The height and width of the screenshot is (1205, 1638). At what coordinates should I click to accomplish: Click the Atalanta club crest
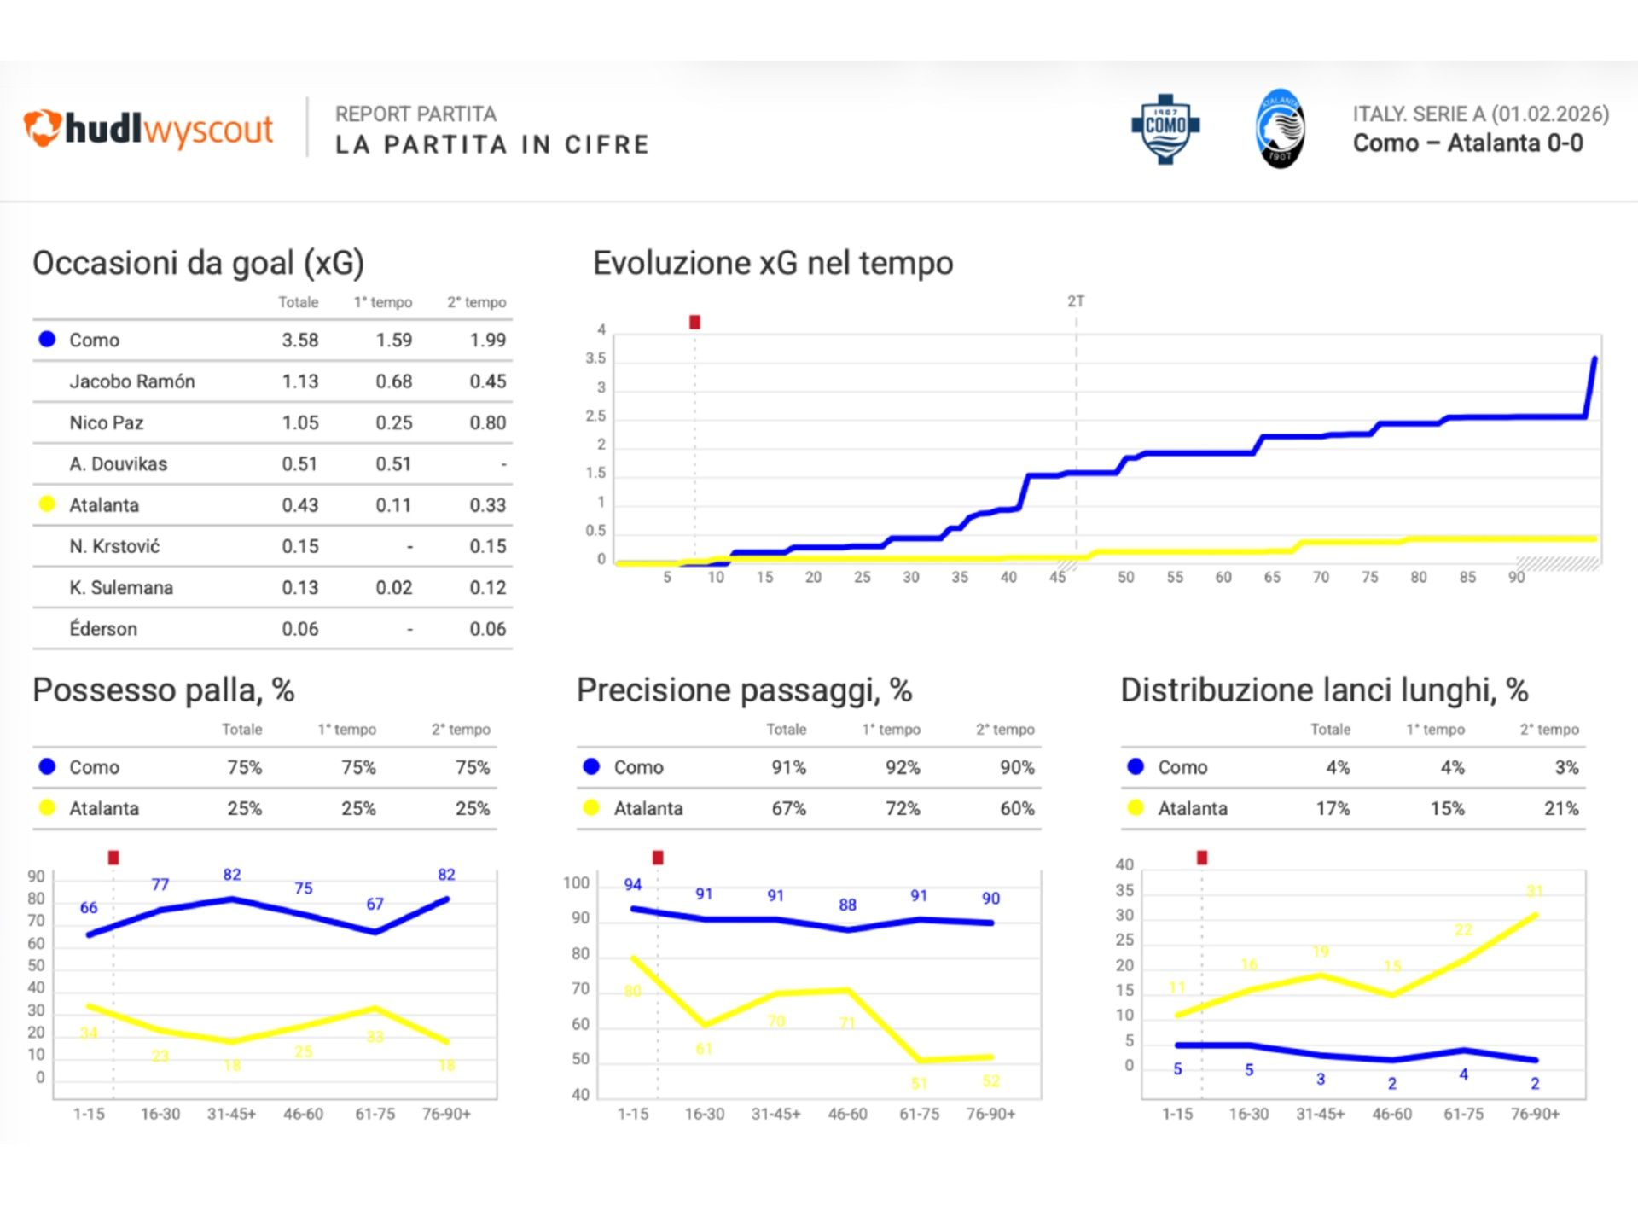tap(1280, 129)
